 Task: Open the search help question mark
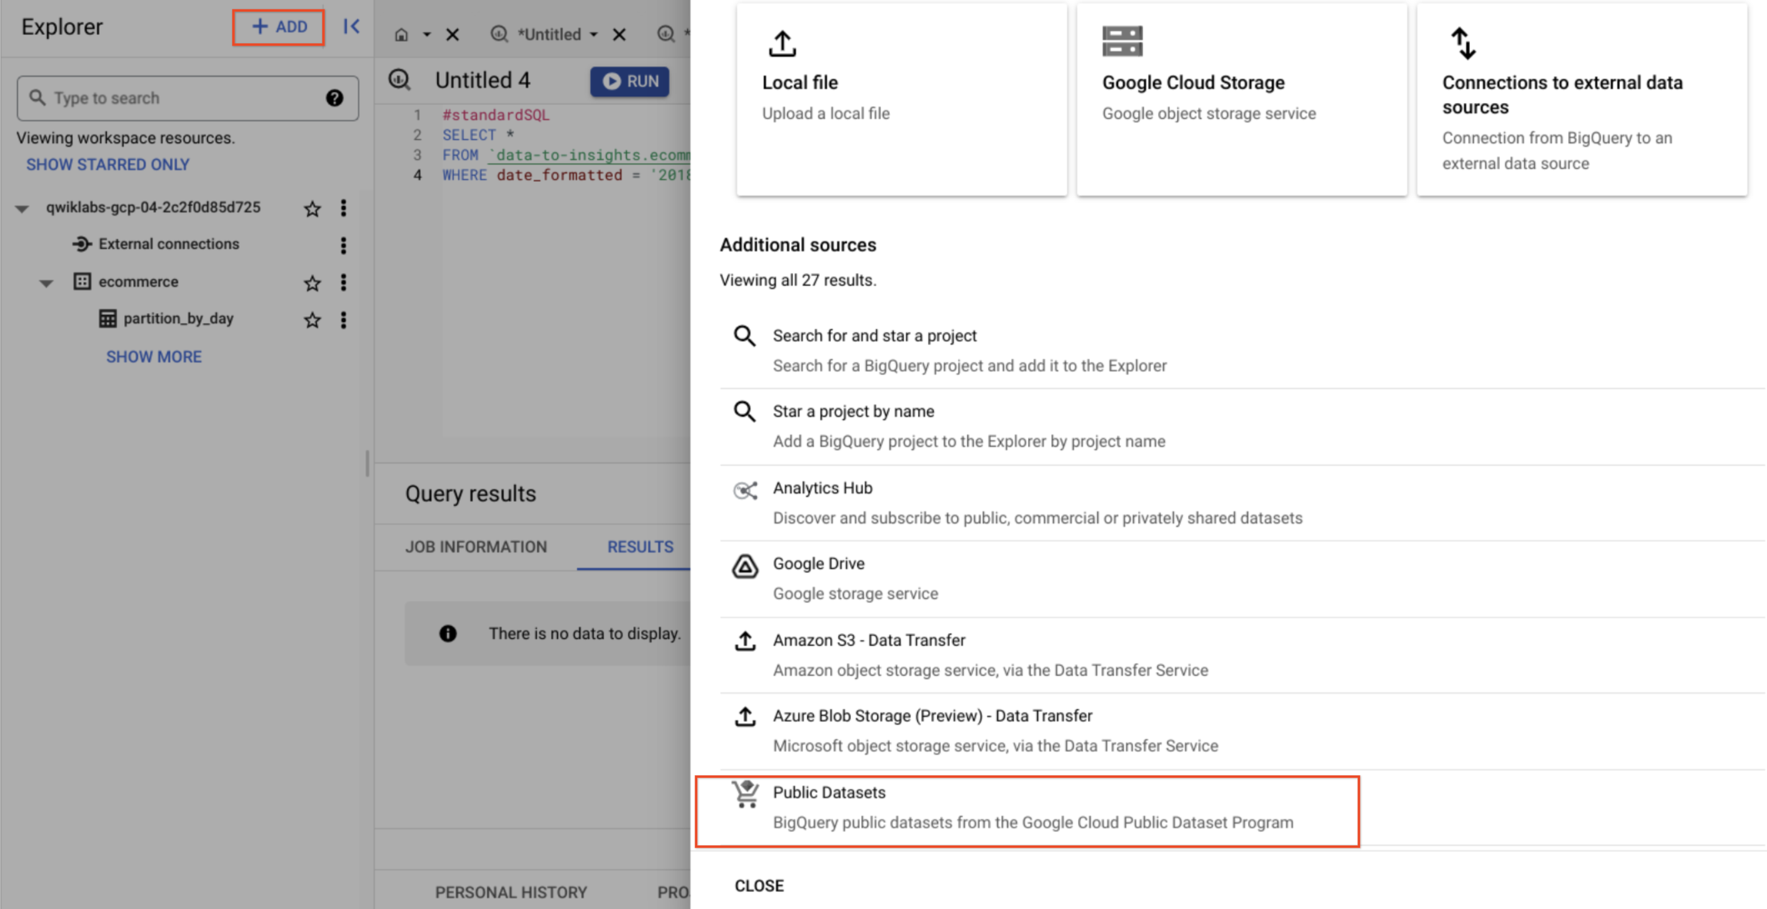point(334,98)
